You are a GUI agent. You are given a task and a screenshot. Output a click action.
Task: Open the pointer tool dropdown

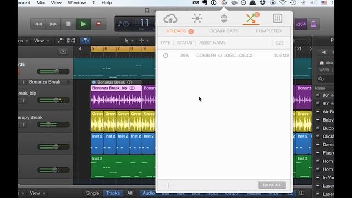coord(129,41)
